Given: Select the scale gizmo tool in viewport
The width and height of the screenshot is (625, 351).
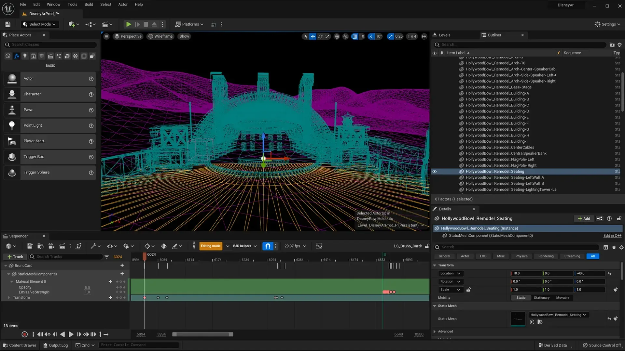Looking at the screenshot, I should coord(327,36).
